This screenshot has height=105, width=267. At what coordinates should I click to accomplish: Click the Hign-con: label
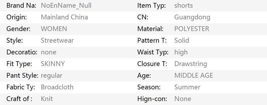[152, 99]
